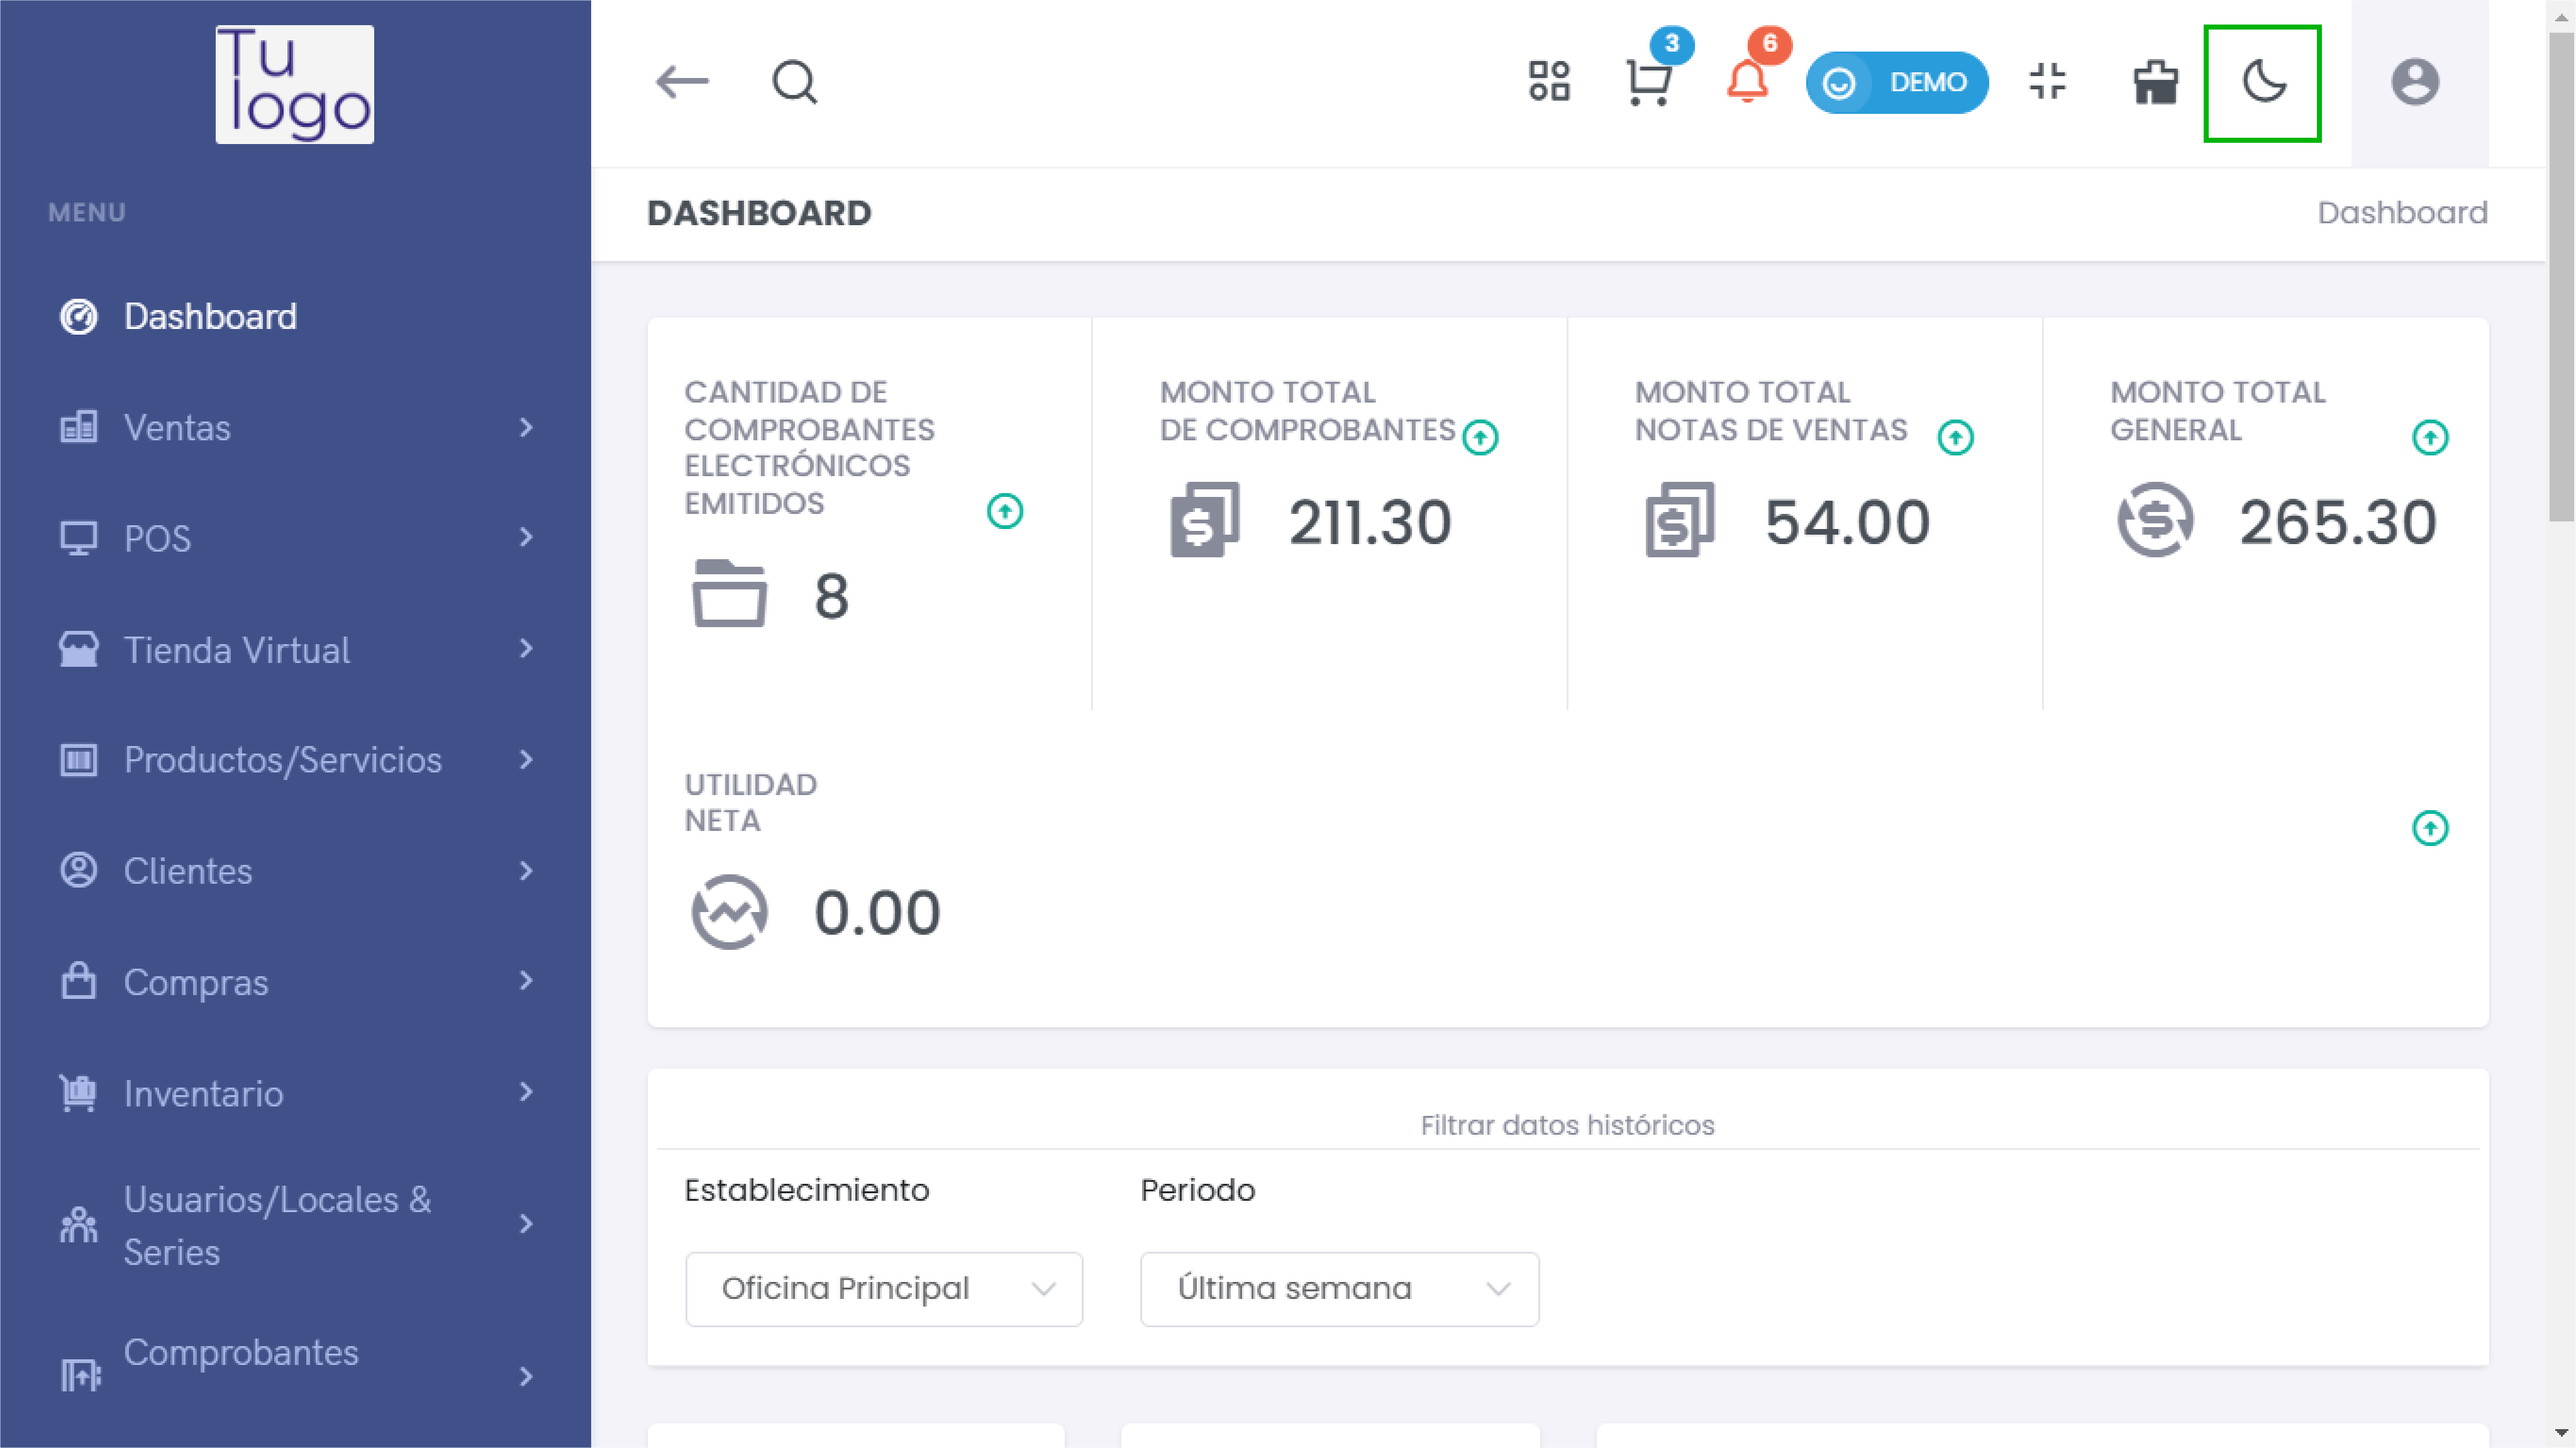This screenshot has width=2576, height=1448.
Task: Select Dashboard in the sidebar
Action: (x=210, y=317)
